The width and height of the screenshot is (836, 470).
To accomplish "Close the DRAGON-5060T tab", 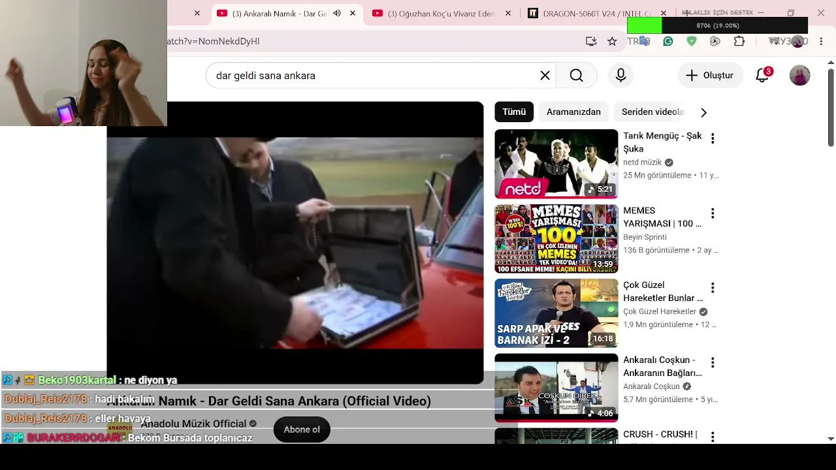I will tap(664, 13).
